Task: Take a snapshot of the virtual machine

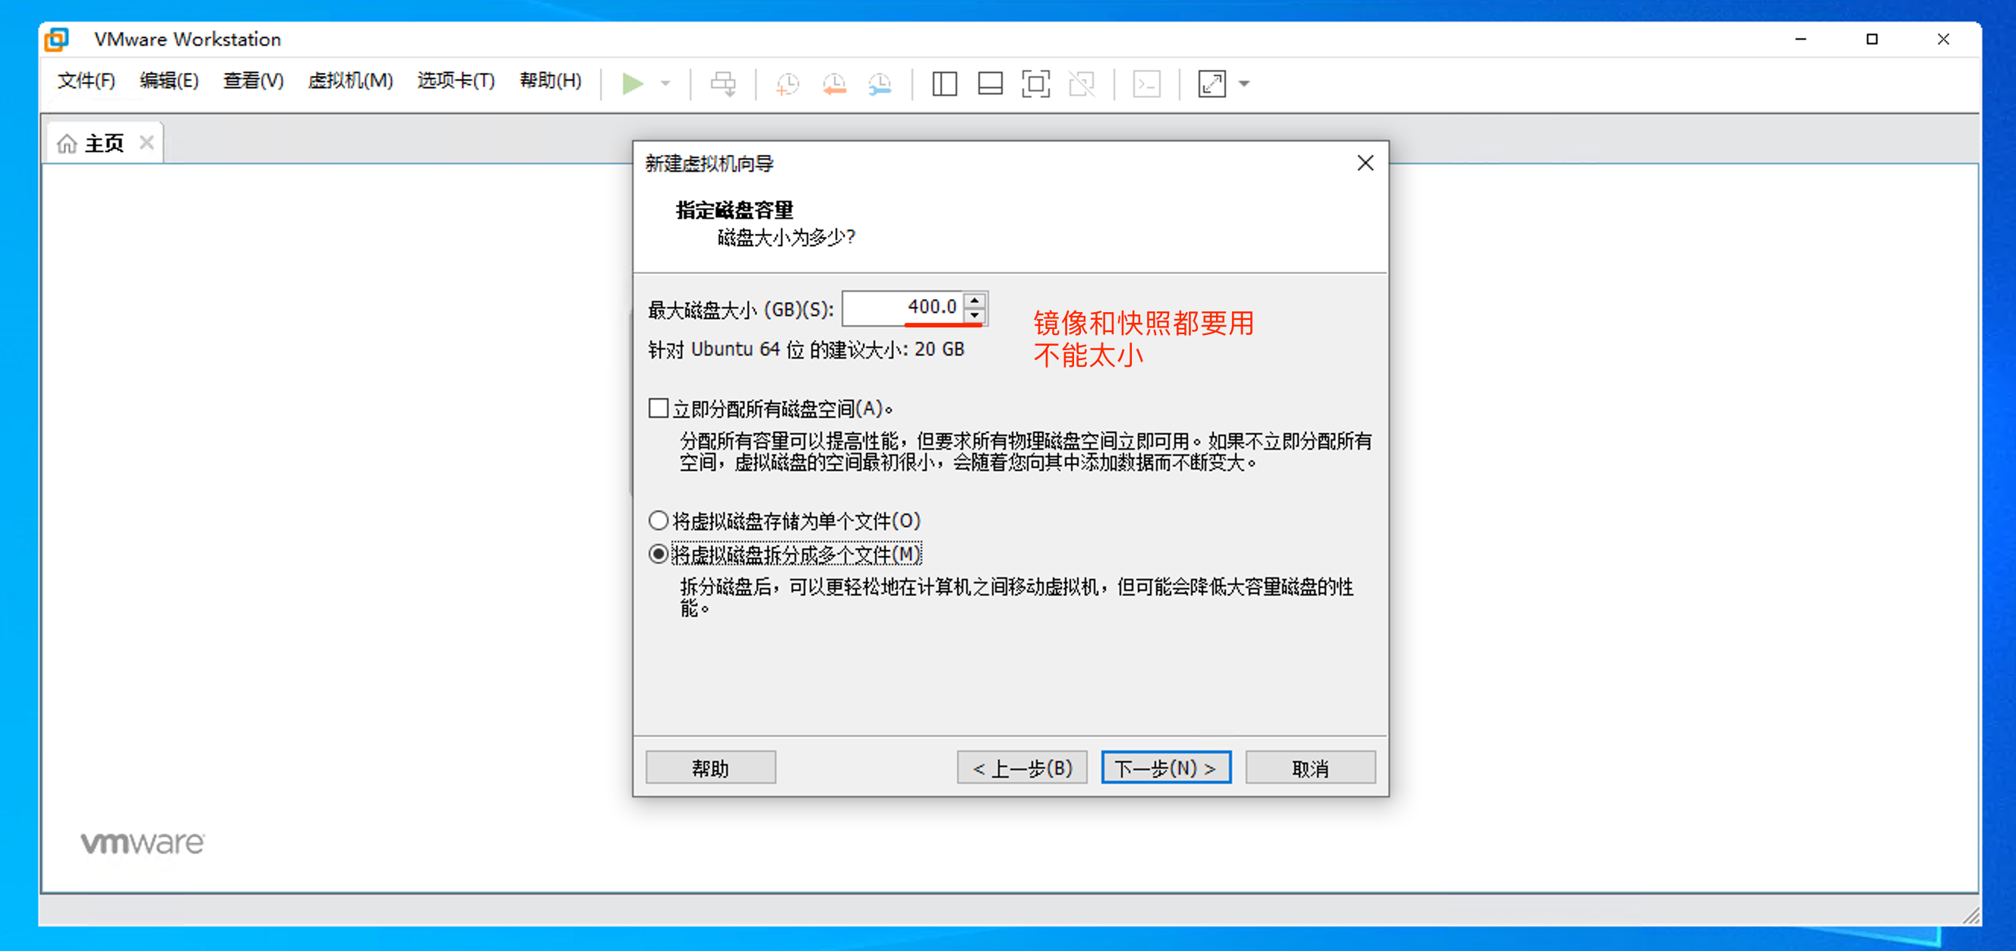Action: pos(786,84)
